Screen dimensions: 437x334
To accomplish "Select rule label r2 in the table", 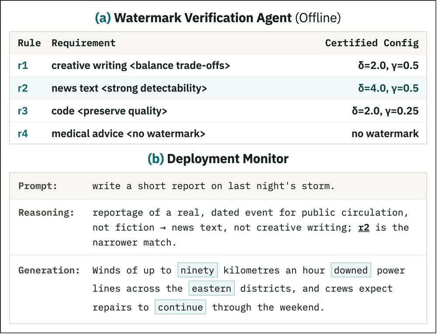I will [23, 88].
